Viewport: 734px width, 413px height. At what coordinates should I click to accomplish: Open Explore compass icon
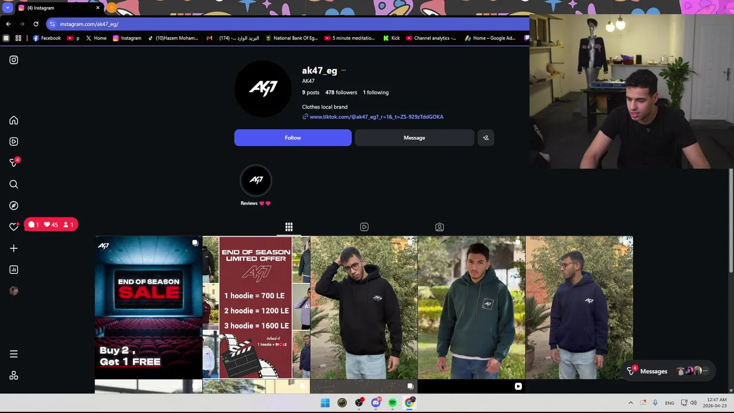[x=14, y=205]
